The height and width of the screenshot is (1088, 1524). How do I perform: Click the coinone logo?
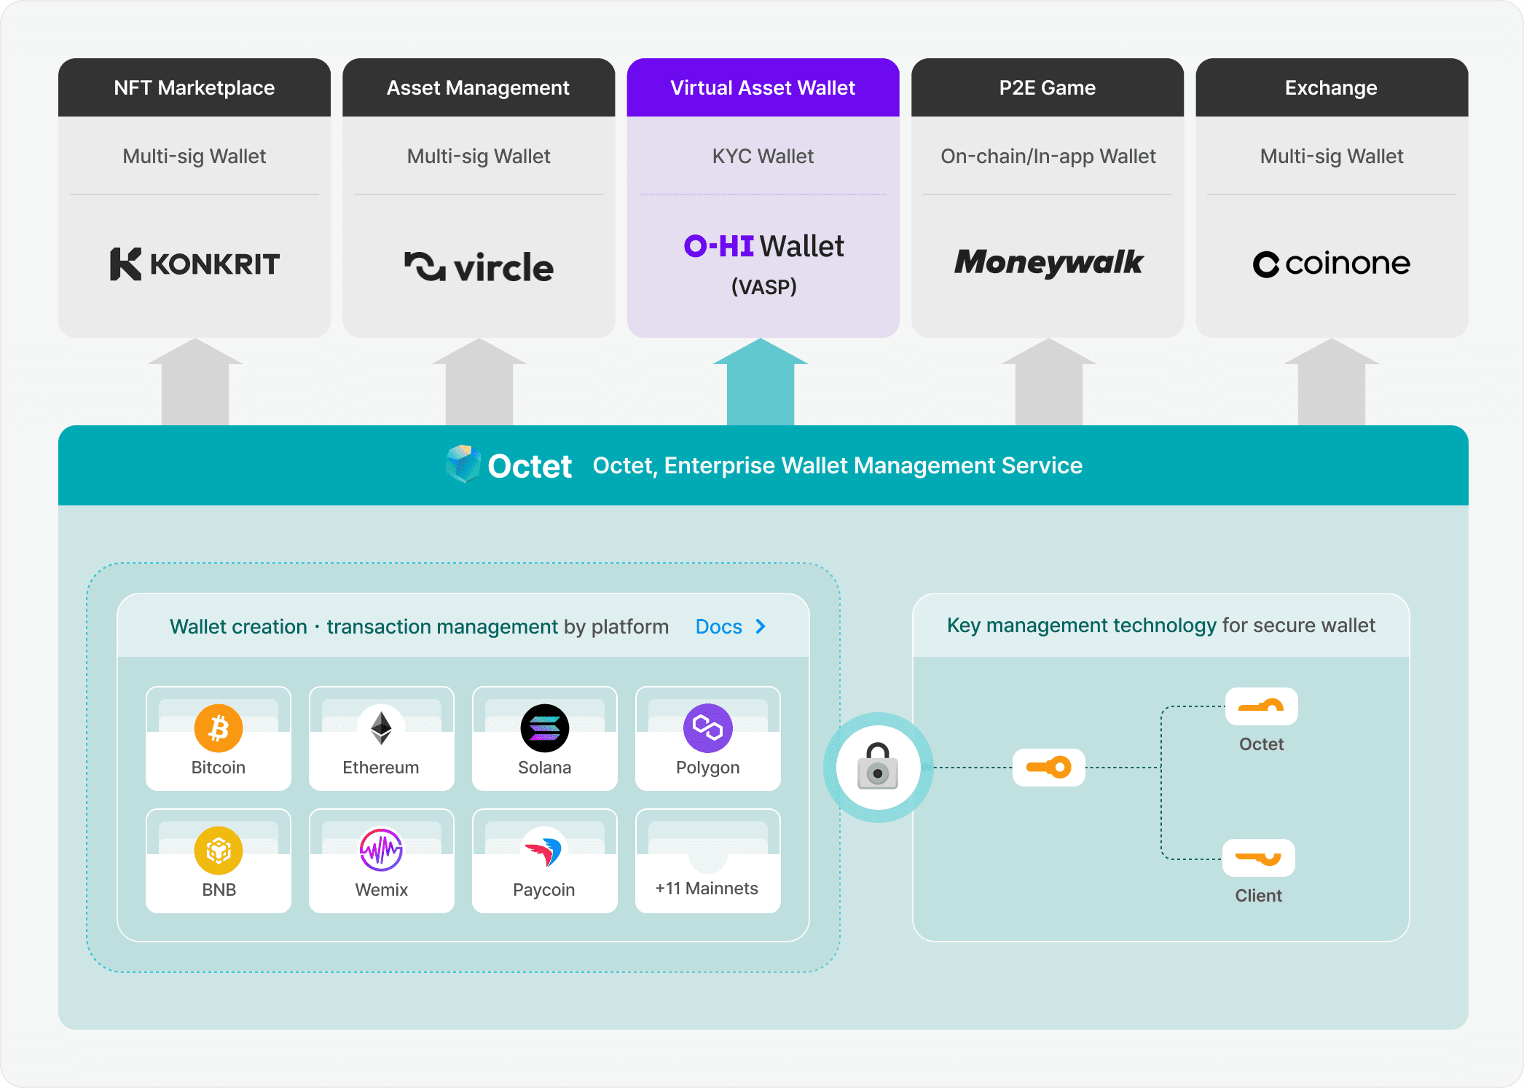tap(1332, 264)
